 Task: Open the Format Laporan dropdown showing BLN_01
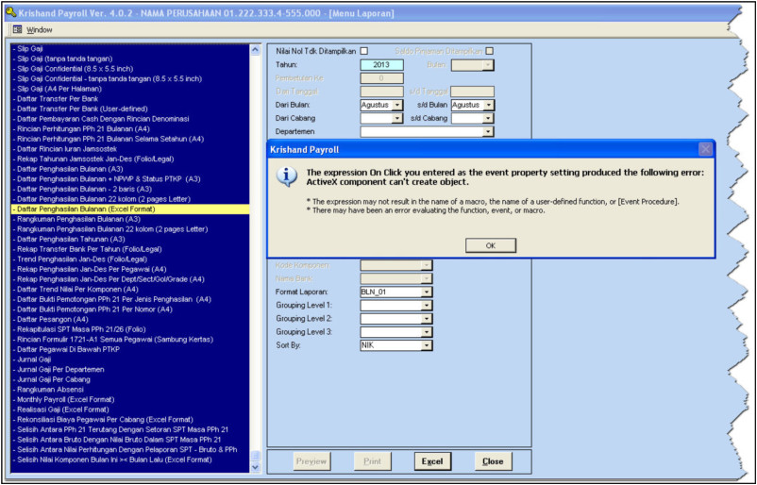tap(427, 292)
